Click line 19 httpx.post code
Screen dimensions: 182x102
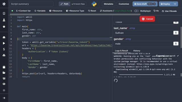pos(52,73)
